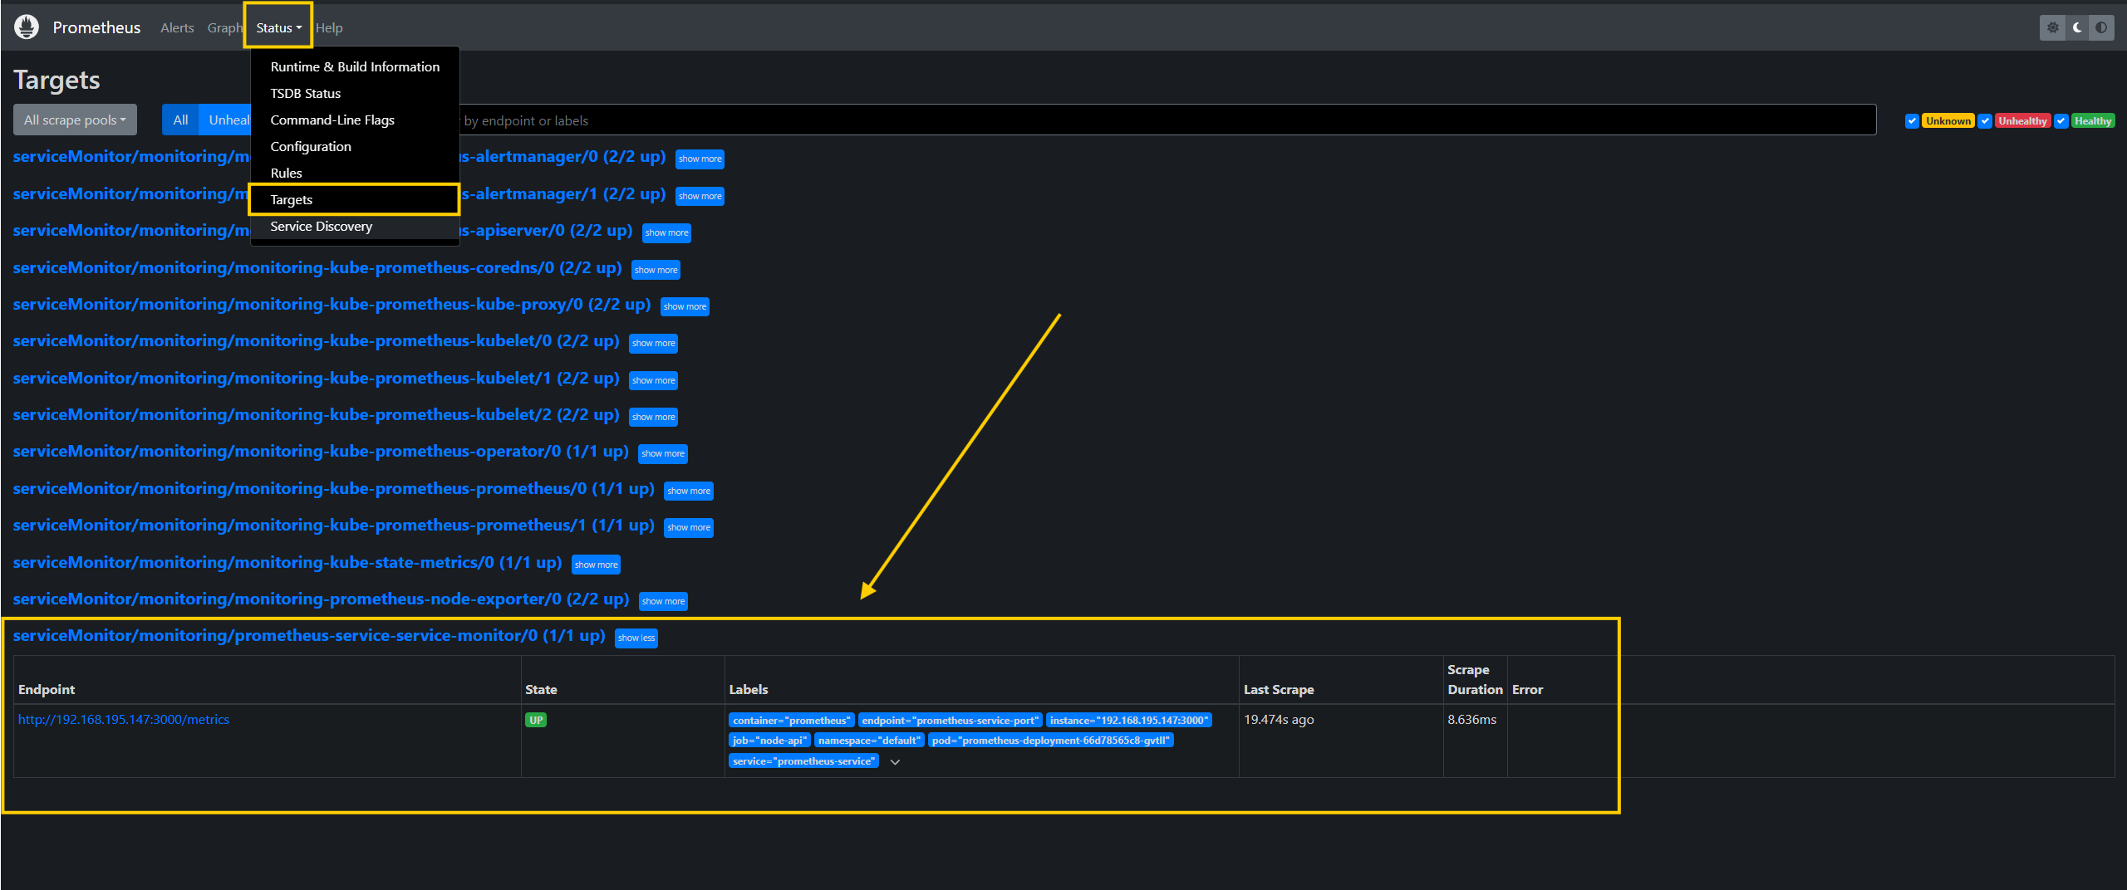
Task: Click the kubelet/0 scrape pool heading
Action: [316, 340]
